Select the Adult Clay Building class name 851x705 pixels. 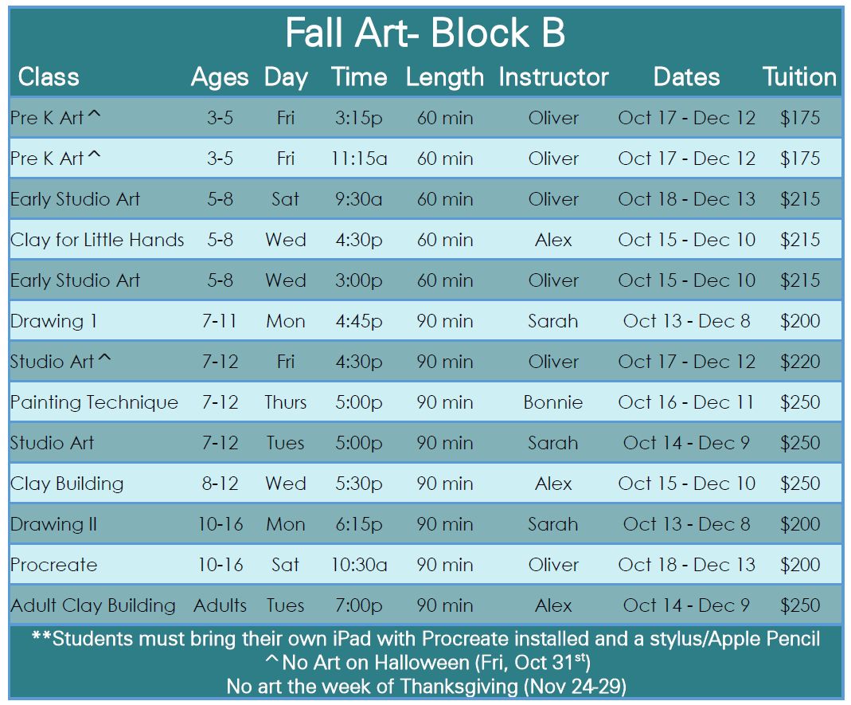coord(93,605)
